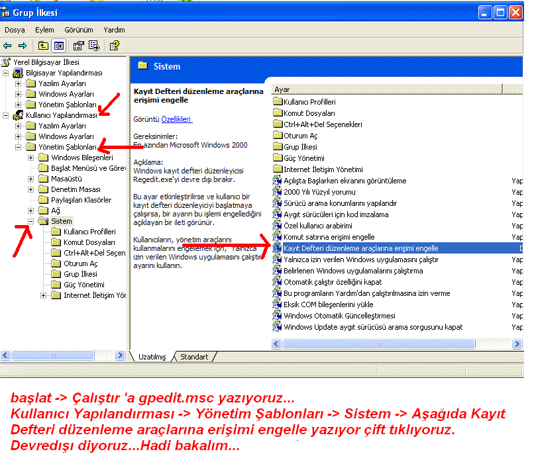Select Ctrl+Alt+Del Seçenekleri folder in the list
The height and width of the screenshot is (470, 534).
coord(323,124)
